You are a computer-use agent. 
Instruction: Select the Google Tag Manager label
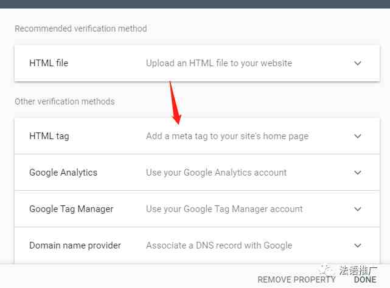tap(71, 209)
